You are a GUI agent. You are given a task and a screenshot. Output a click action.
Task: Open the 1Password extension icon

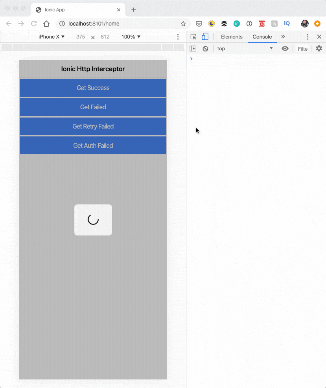(249, 24)
